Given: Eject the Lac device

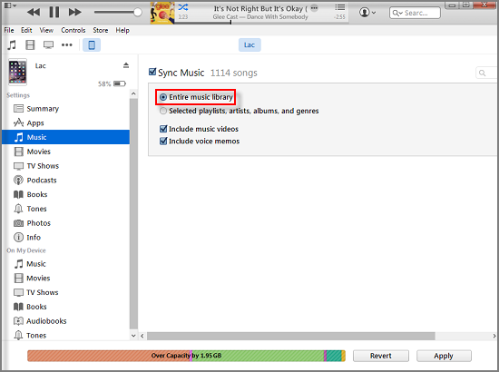Looking at the screenshot, I should click(x=126, y=65).
